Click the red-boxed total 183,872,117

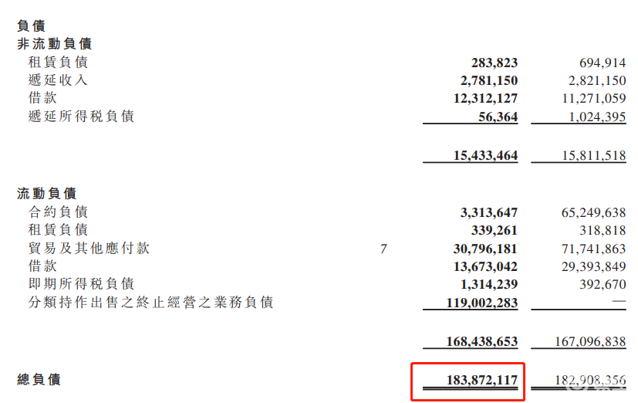coord(482,380)
